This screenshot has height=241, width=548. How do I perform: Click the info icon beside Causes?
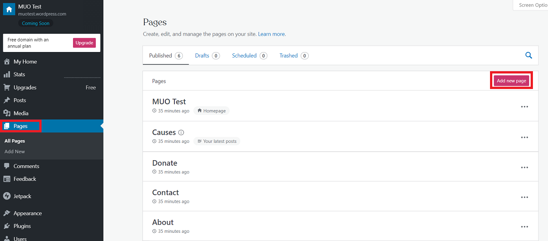point(181,132)
